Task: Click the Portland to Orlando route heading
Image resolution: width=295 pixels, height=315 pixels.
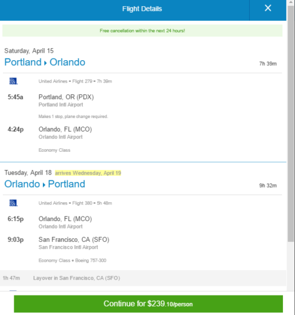Action: [45, 62]
